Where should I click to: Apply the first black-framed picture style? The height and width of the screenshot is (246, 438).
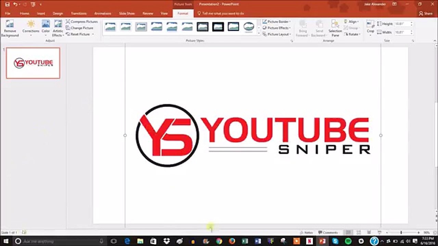point(203,26)
